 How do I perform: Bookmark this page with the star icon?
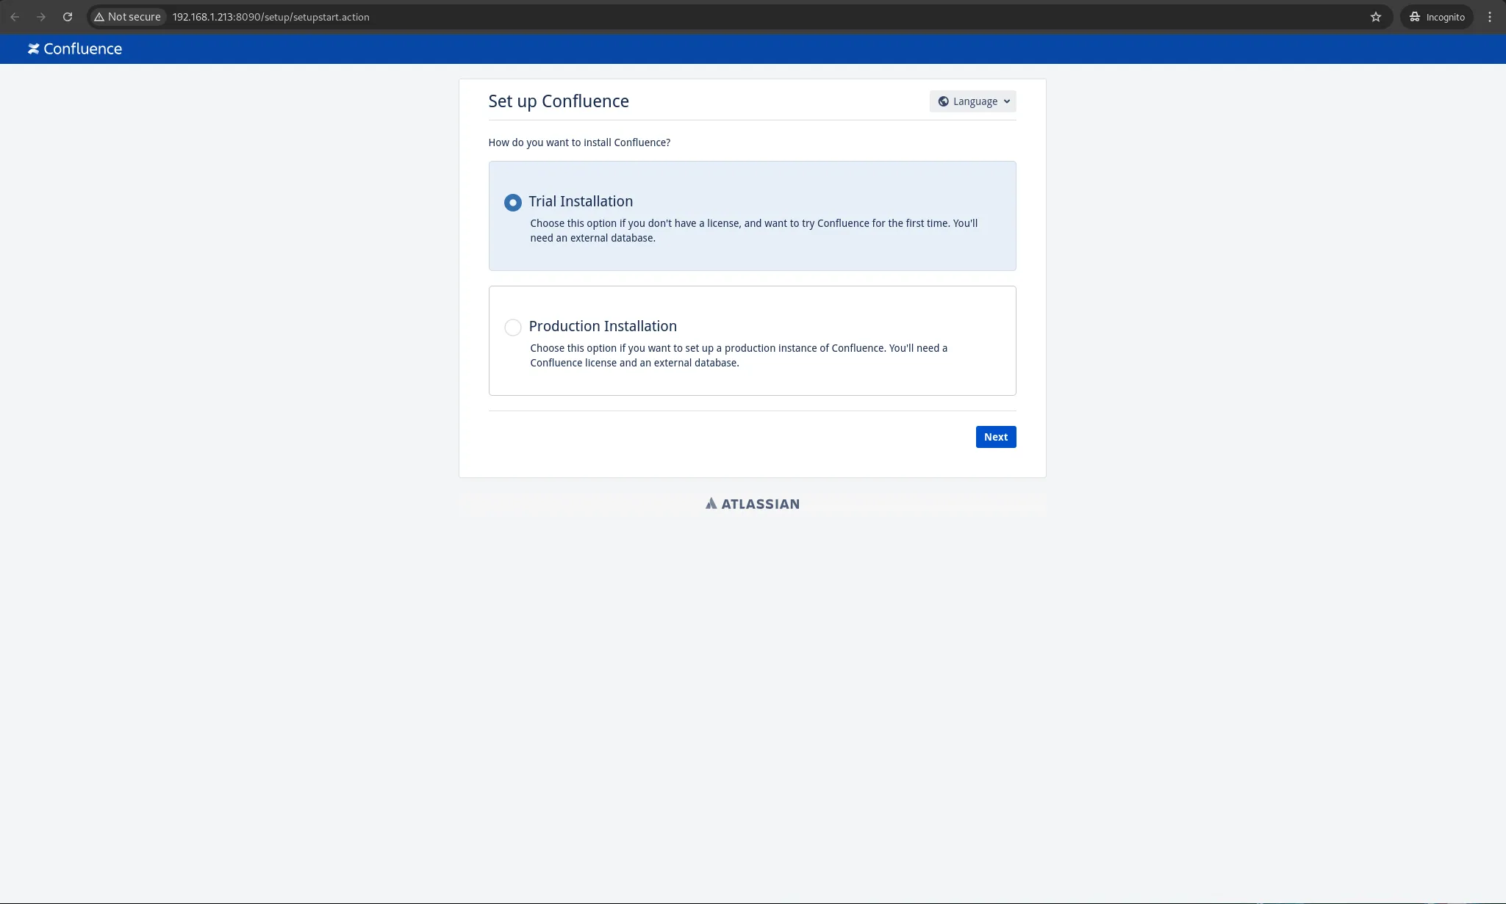1376,17
